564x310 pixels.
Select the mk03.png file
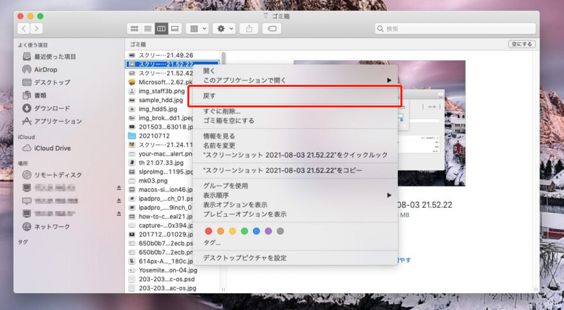160,181
